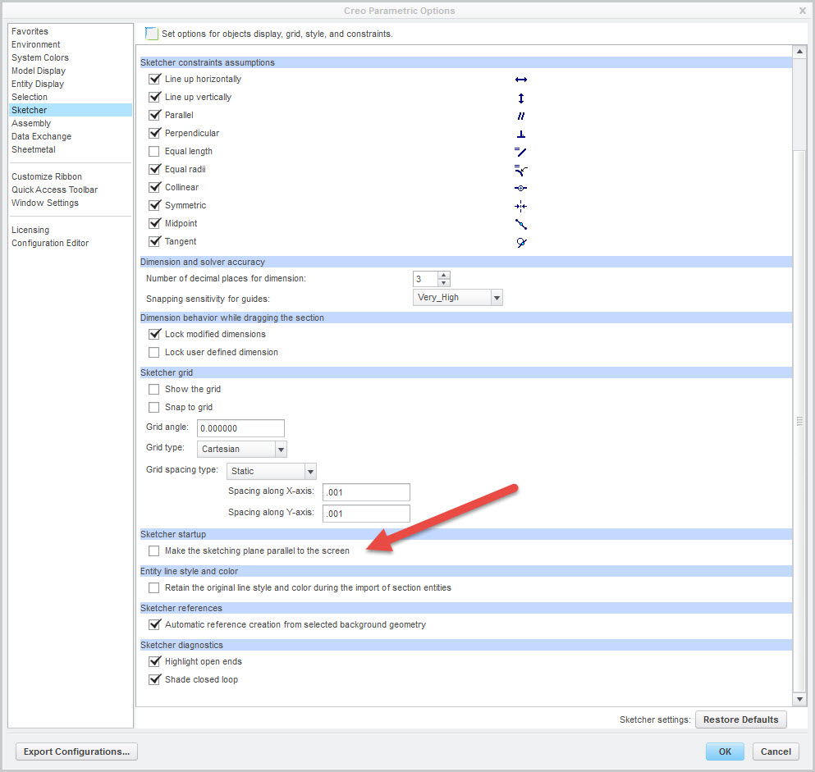Open Assembly options
The width and height of the screenshot is (815, 772).
[31, 123]
